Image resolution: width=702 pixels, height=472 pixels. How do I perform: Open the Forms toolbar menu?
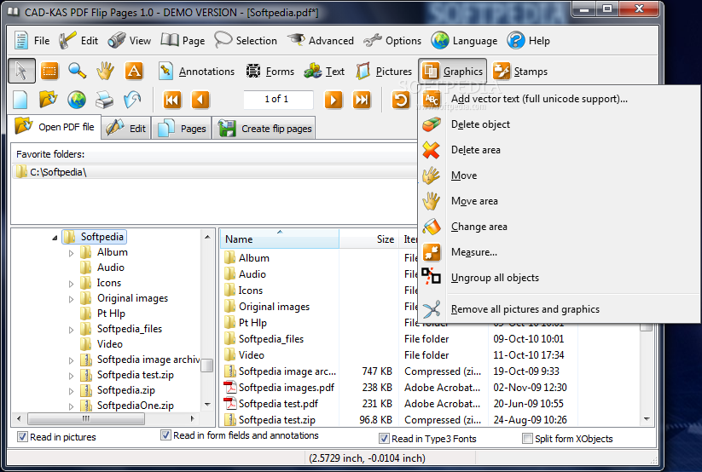point(270,71)
